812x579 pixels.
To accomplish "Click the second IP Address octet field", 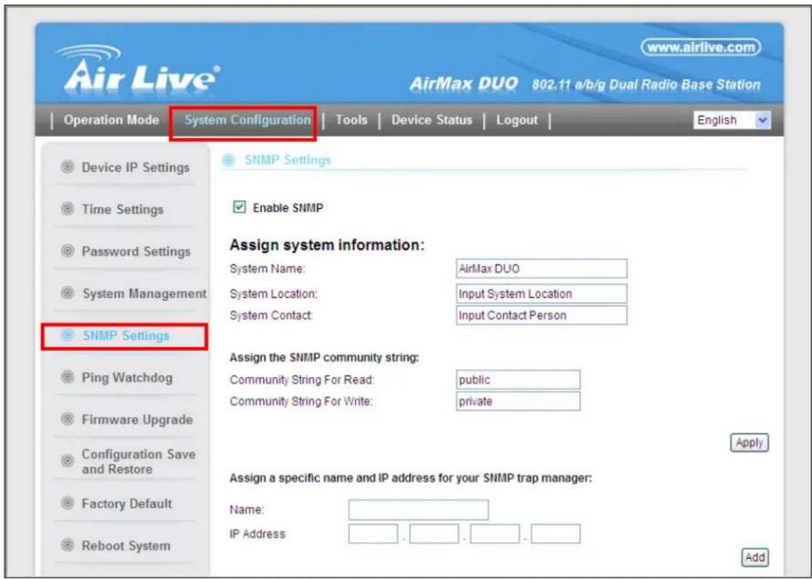I will pyautogui.click(x=434, y=534).
